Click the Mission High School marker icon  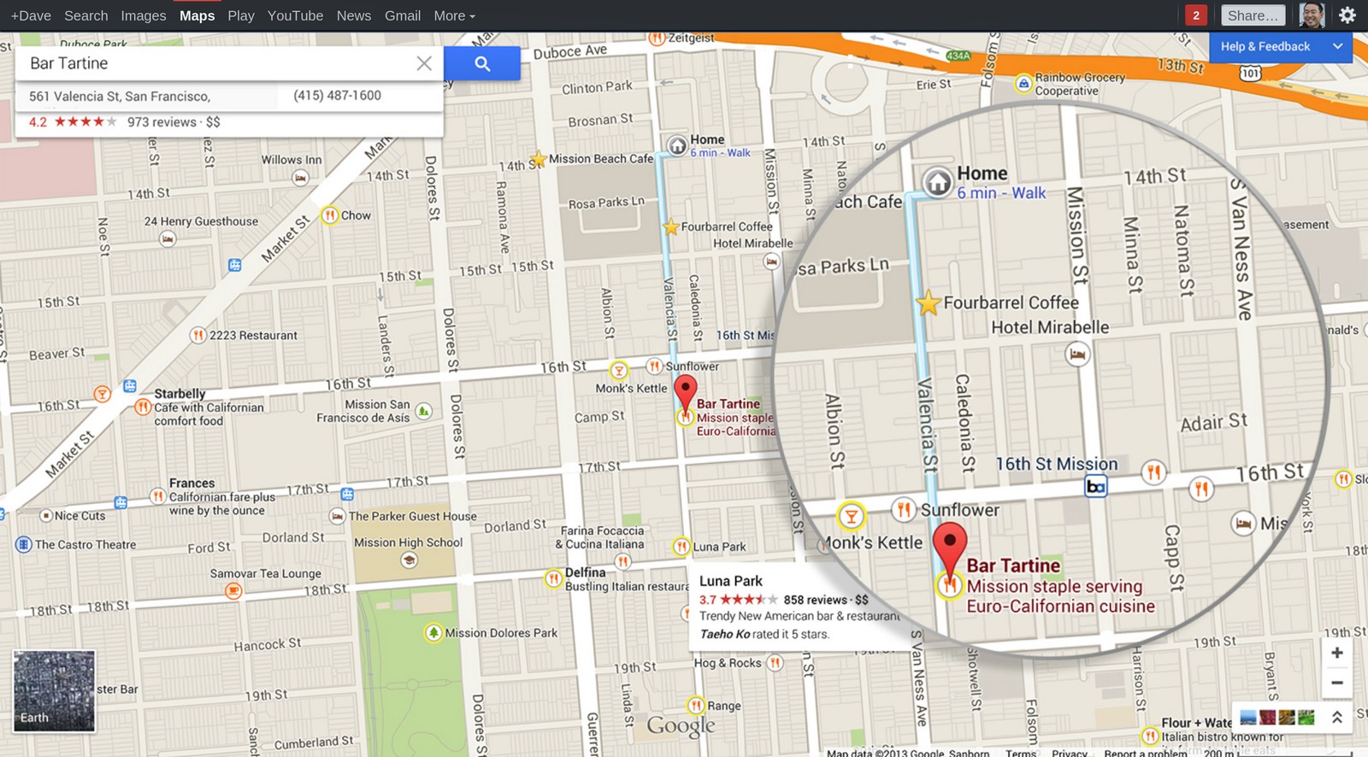point(409,560)
